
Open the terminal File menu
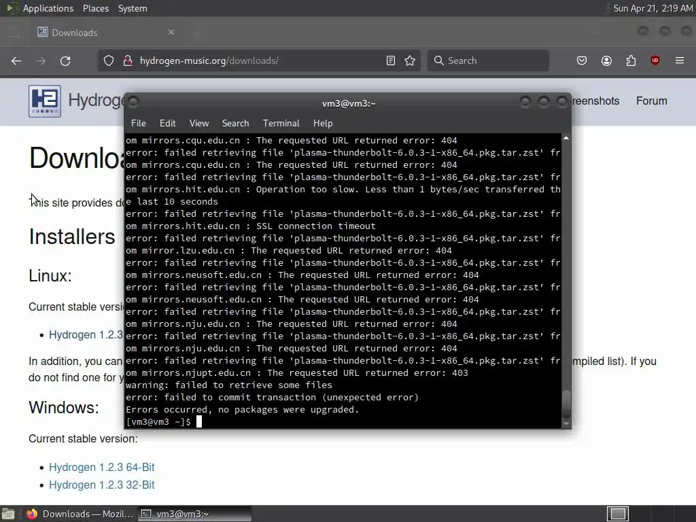(x=139, y=124)
